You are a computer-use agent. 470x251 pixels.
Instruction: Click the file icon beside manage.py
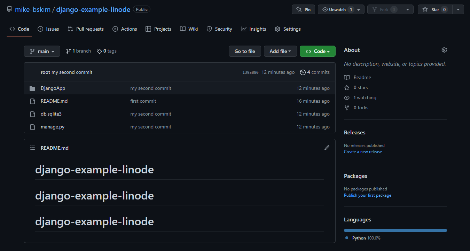coord(32,127)
